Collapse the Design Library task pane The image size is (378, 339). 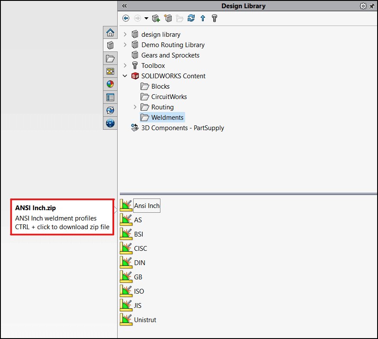click(x=125, y=6)
